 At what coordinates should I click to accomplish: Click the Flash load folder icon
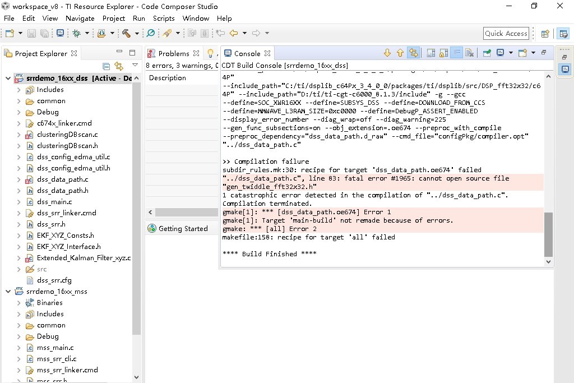[x=102, y=33]
